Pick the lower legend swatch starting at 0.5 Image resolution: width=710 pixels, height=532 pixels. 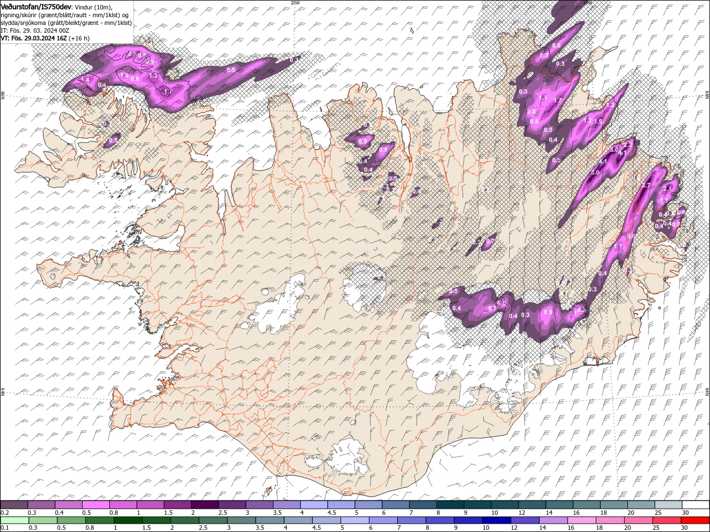tap(71, 520)
